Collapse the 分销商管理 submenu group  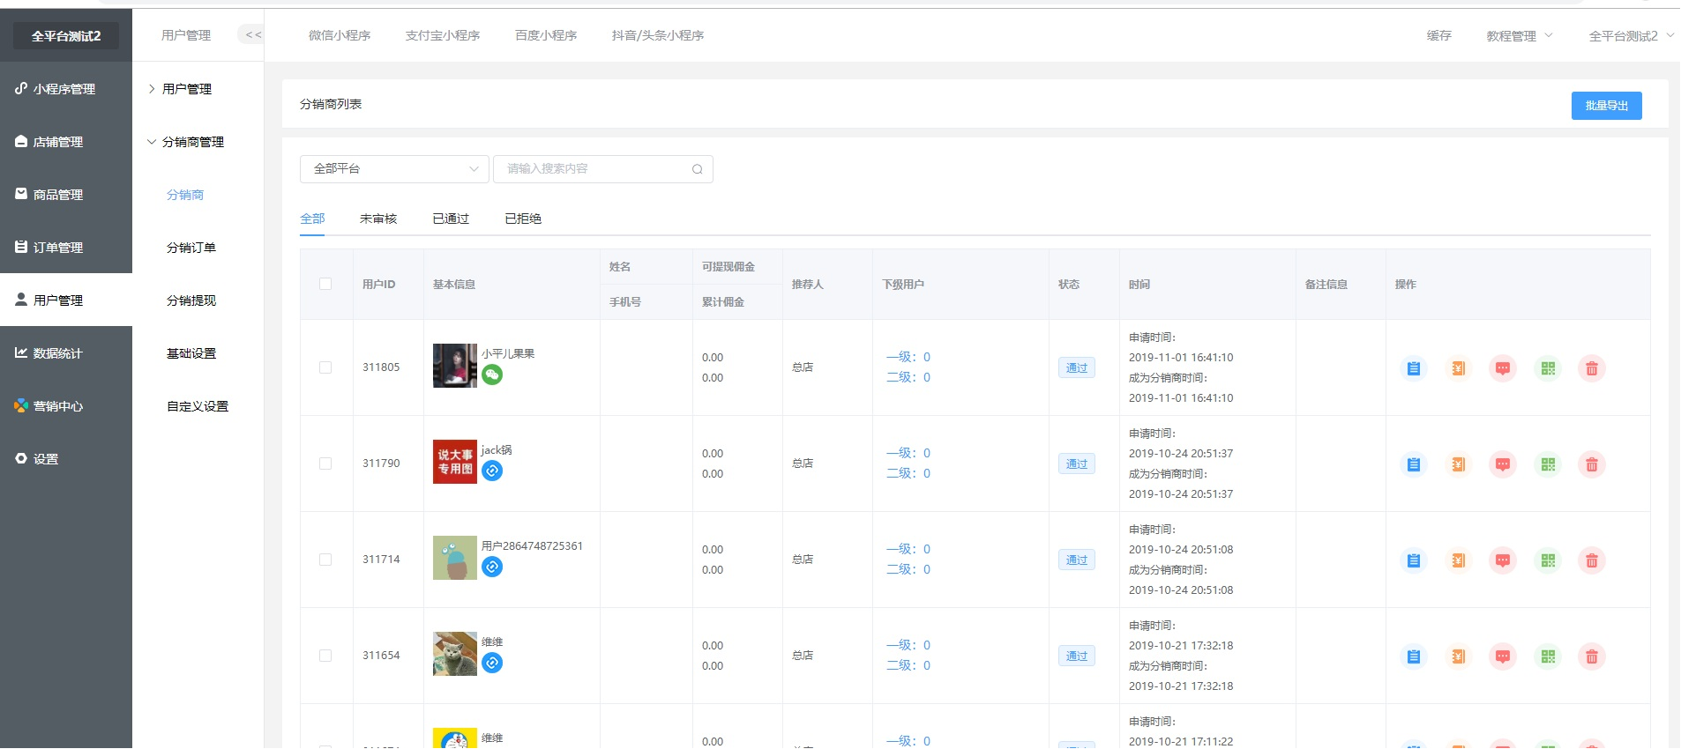coord(186,142)
